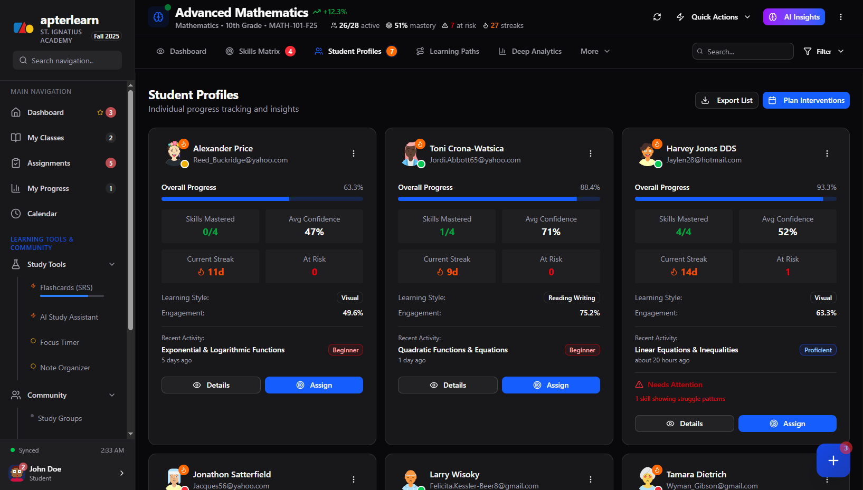The height and width of the screenshot is (490, 863).
Task: Click the Plan Interventions button
Action: coord(806,100)
